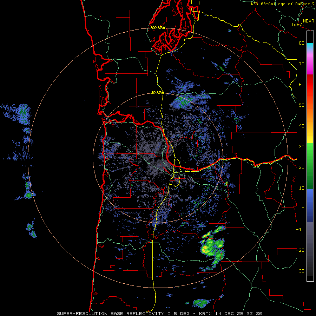Click the 20 value on the dBZ scale

pyautogui.click(x=302, y=167)
